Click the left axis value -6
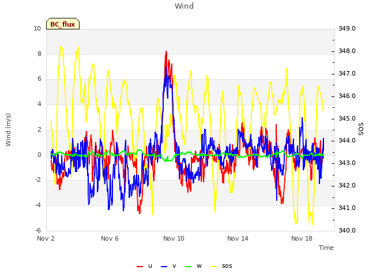The width and height of the screenshot is (369, 277). [38, 230]
